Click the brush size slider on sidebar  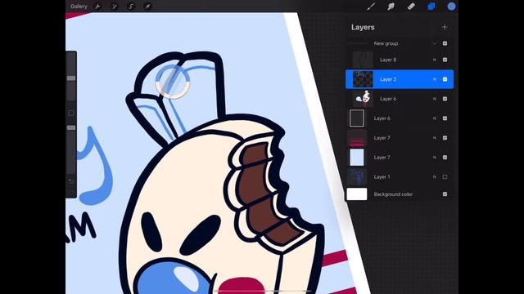coord(71,78)
